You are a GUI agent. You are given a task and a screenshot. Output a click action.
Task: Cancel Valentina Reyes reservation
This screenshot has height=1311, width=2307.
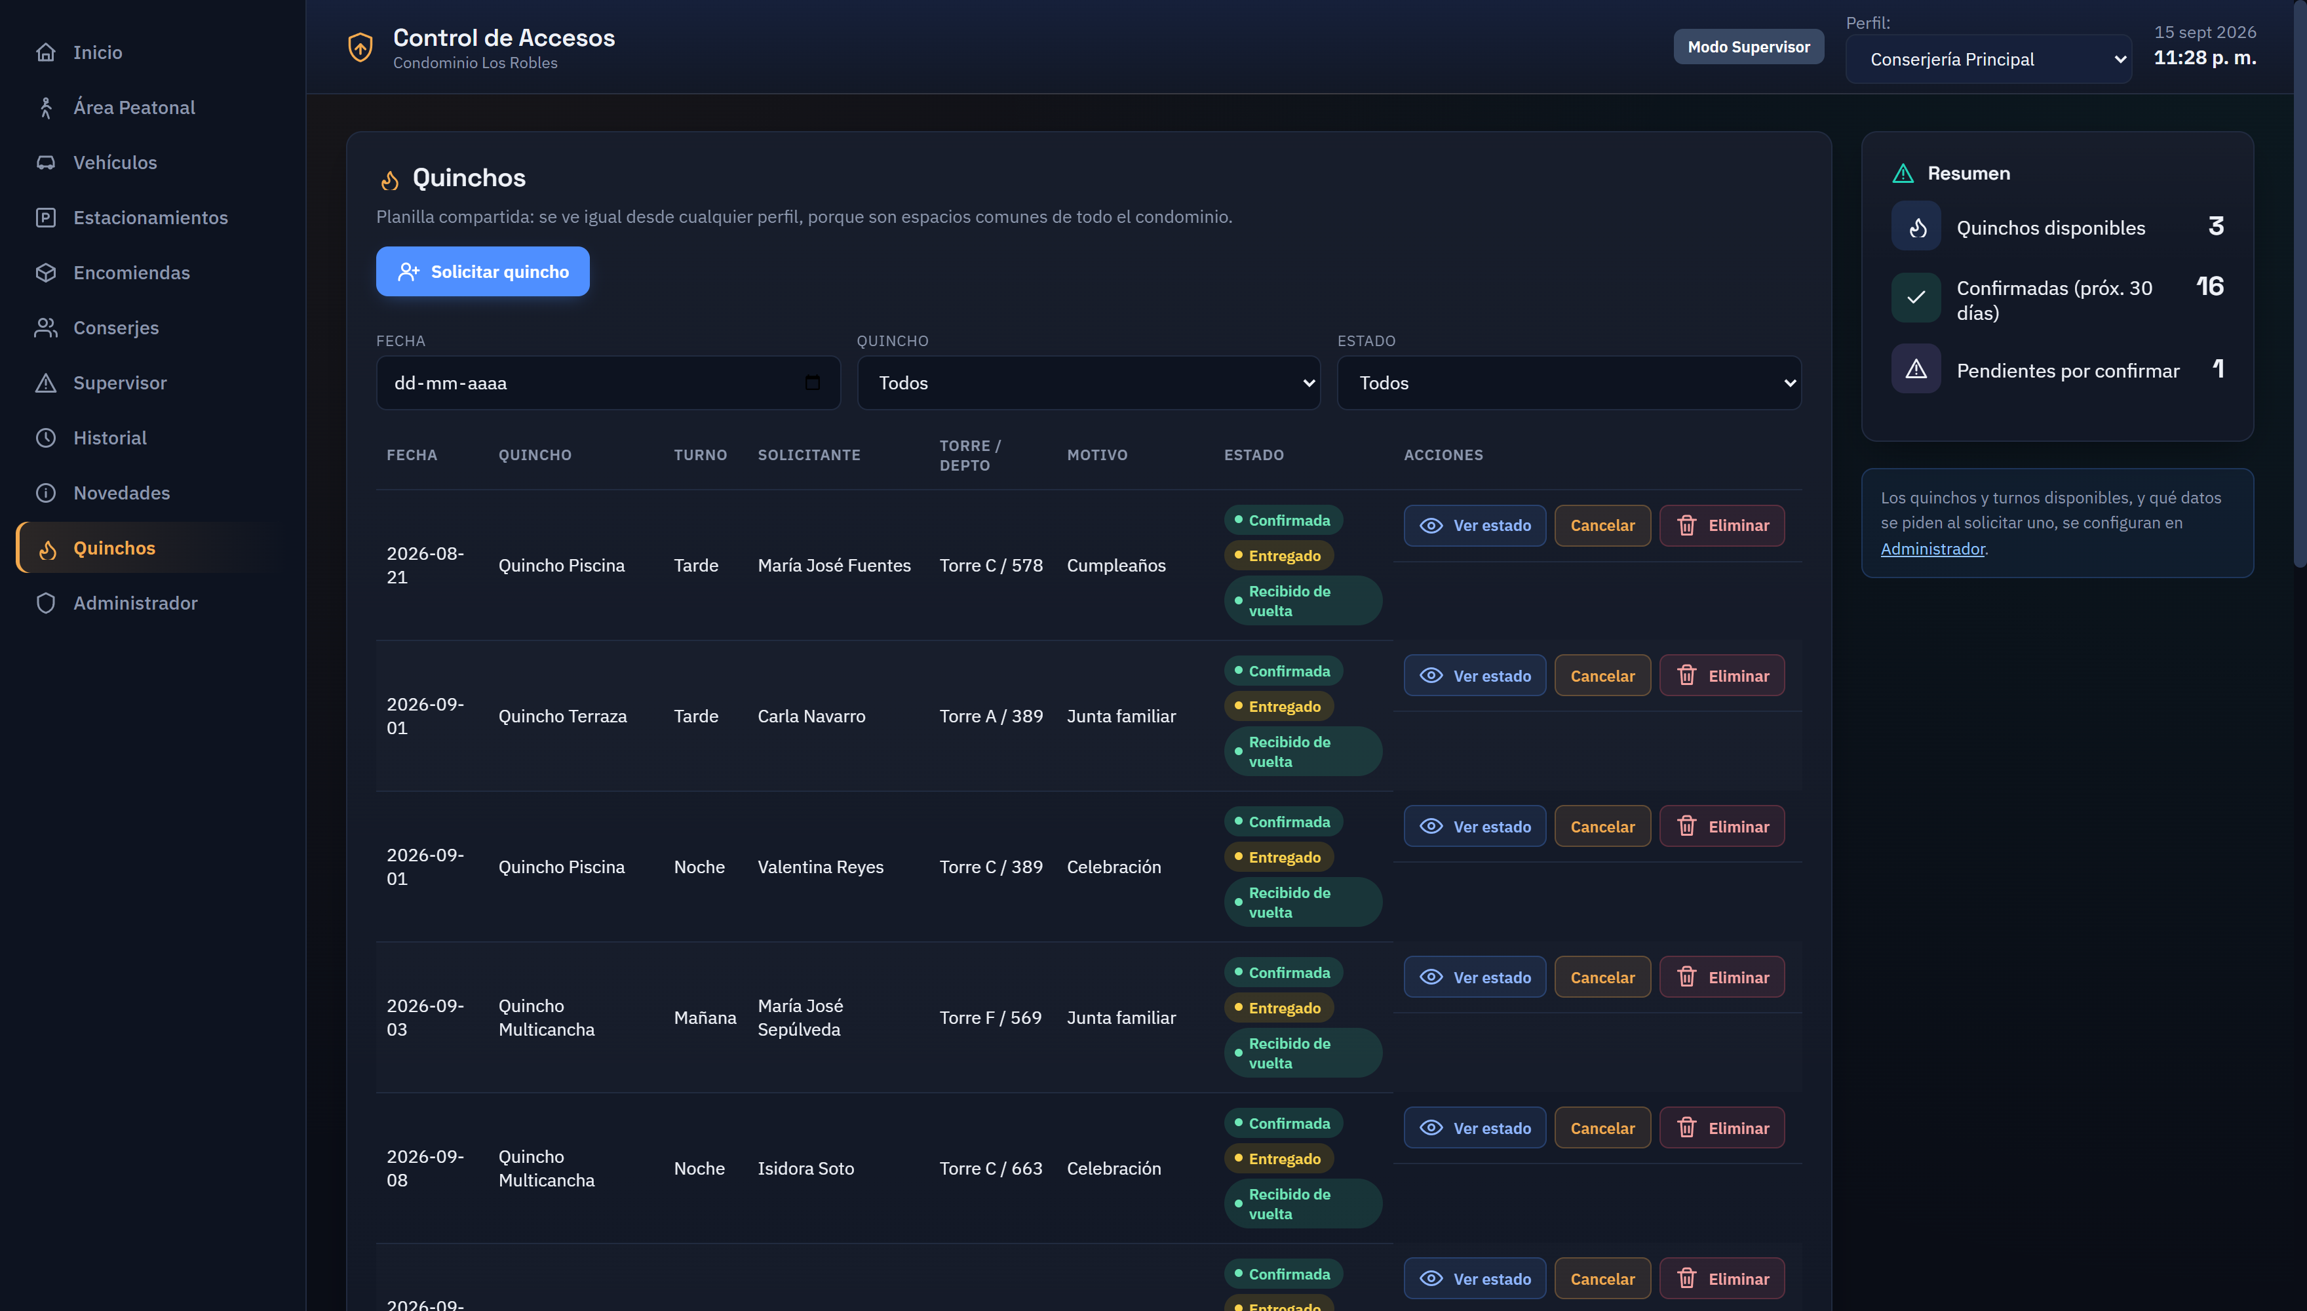point(1602,826)
